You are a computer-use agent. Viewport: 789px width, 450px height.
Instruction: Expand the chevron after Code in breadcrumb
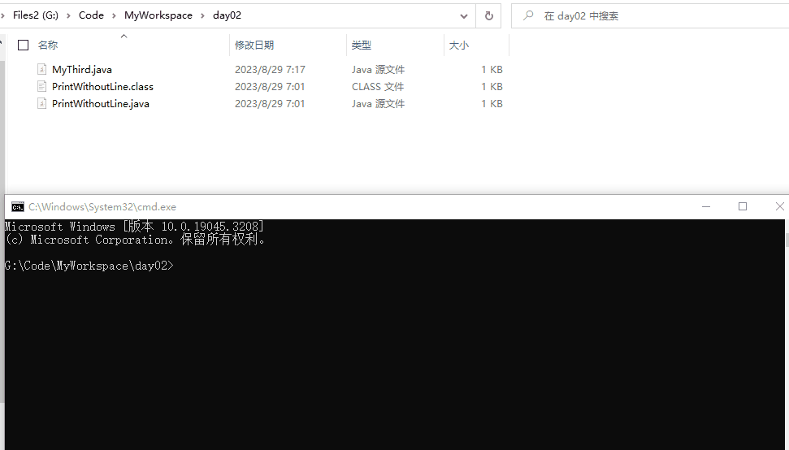[115, 15]
